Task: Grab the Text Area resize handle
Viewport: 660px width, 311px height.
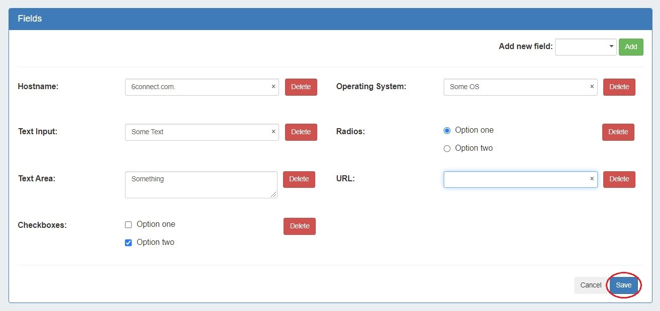Action: click(274, 195)
